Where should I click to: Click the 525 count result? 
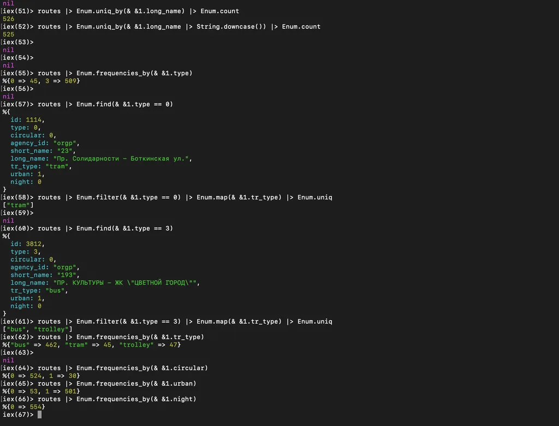coord(9,34)
